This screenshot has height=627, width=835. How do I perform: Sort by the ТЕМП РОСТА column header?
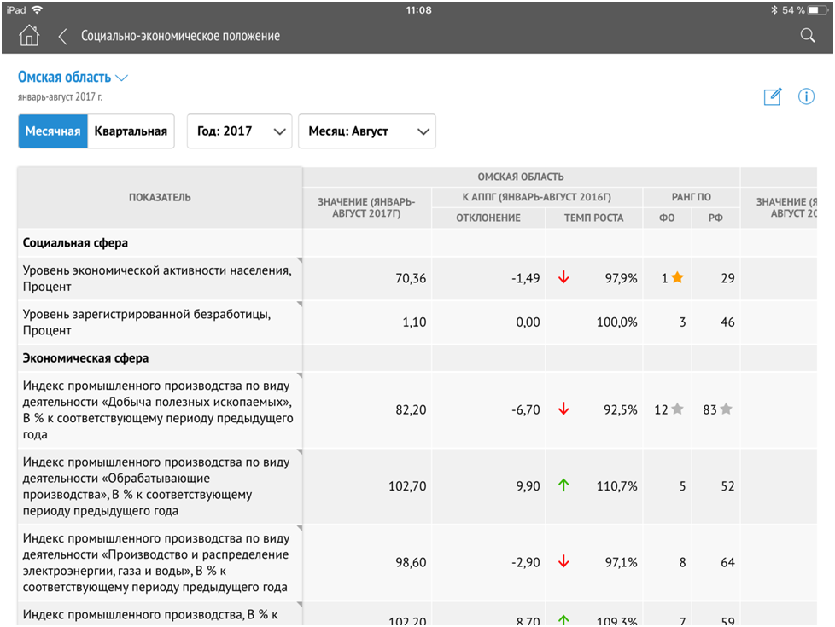[x=593, y=218]
